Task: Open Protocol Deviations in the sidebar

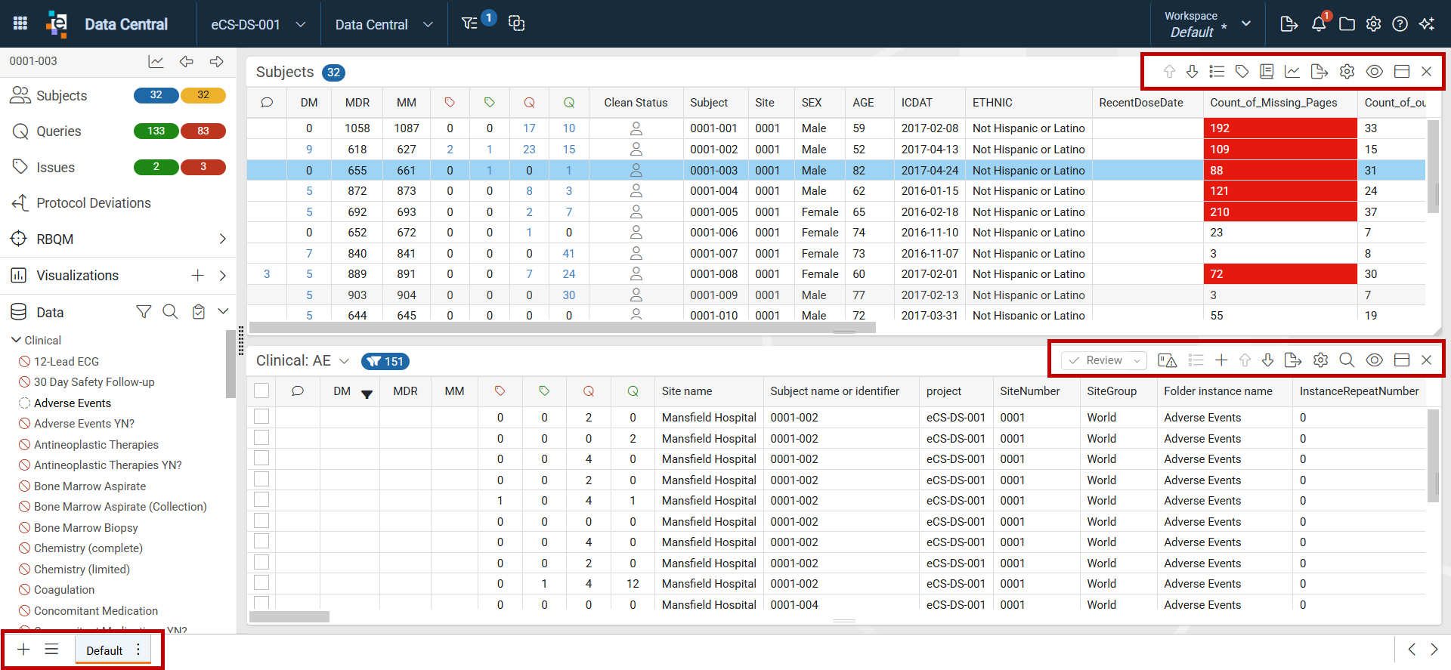Action: pos(94,202)
